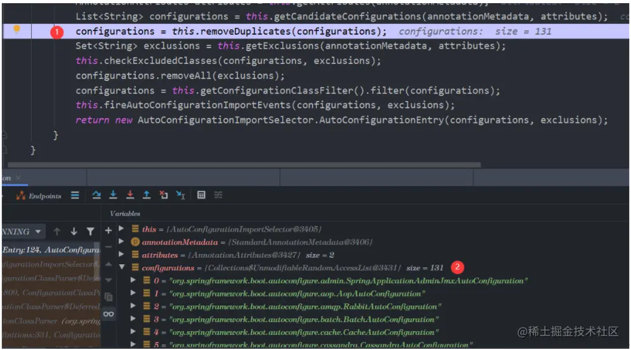Click the Trace Current Stream Chain icon
The width and height of the screenshot is (631, 350).
pyautogui.click(x=218, y=195)
